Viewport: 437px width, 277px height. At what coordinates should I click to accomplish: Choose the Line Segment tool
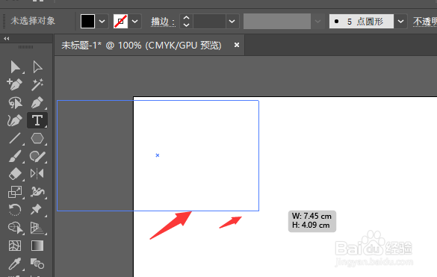click(15, 138)
